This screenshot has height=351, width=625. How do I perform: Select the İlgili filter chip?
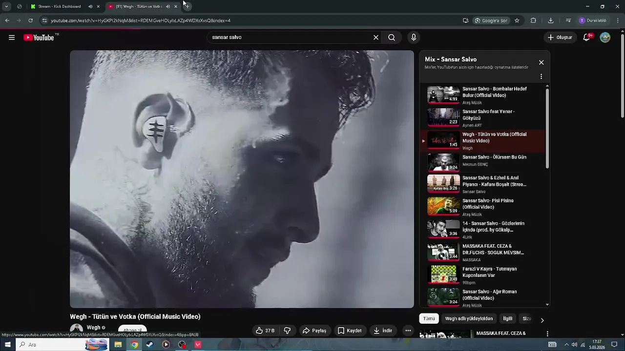point(508,318)
